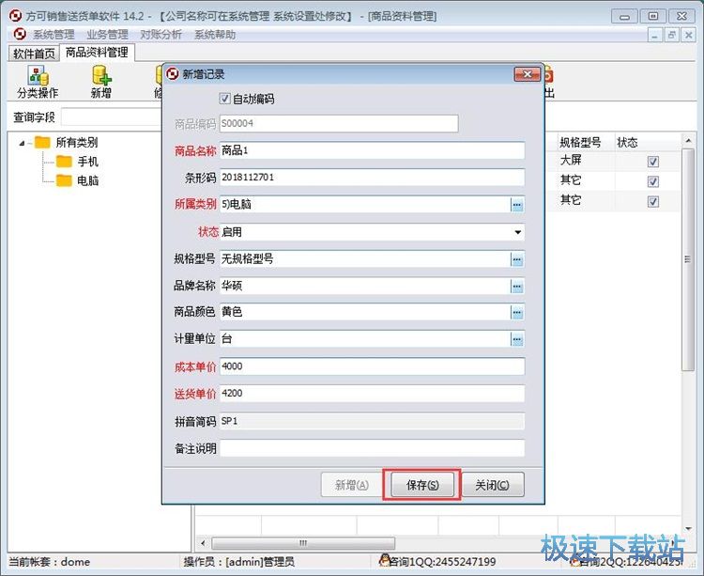
Task: Click the folder icon for 所有类别
Action: tap(42, 143)
